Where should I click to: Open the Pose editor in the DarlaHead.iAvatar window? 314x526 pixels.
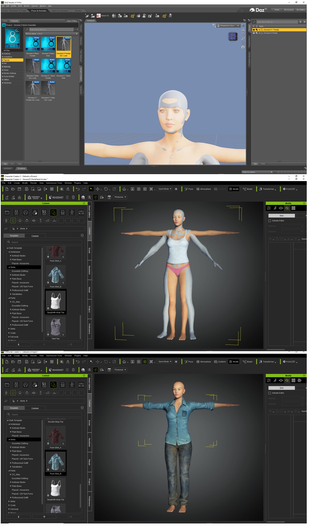point(189,189)
